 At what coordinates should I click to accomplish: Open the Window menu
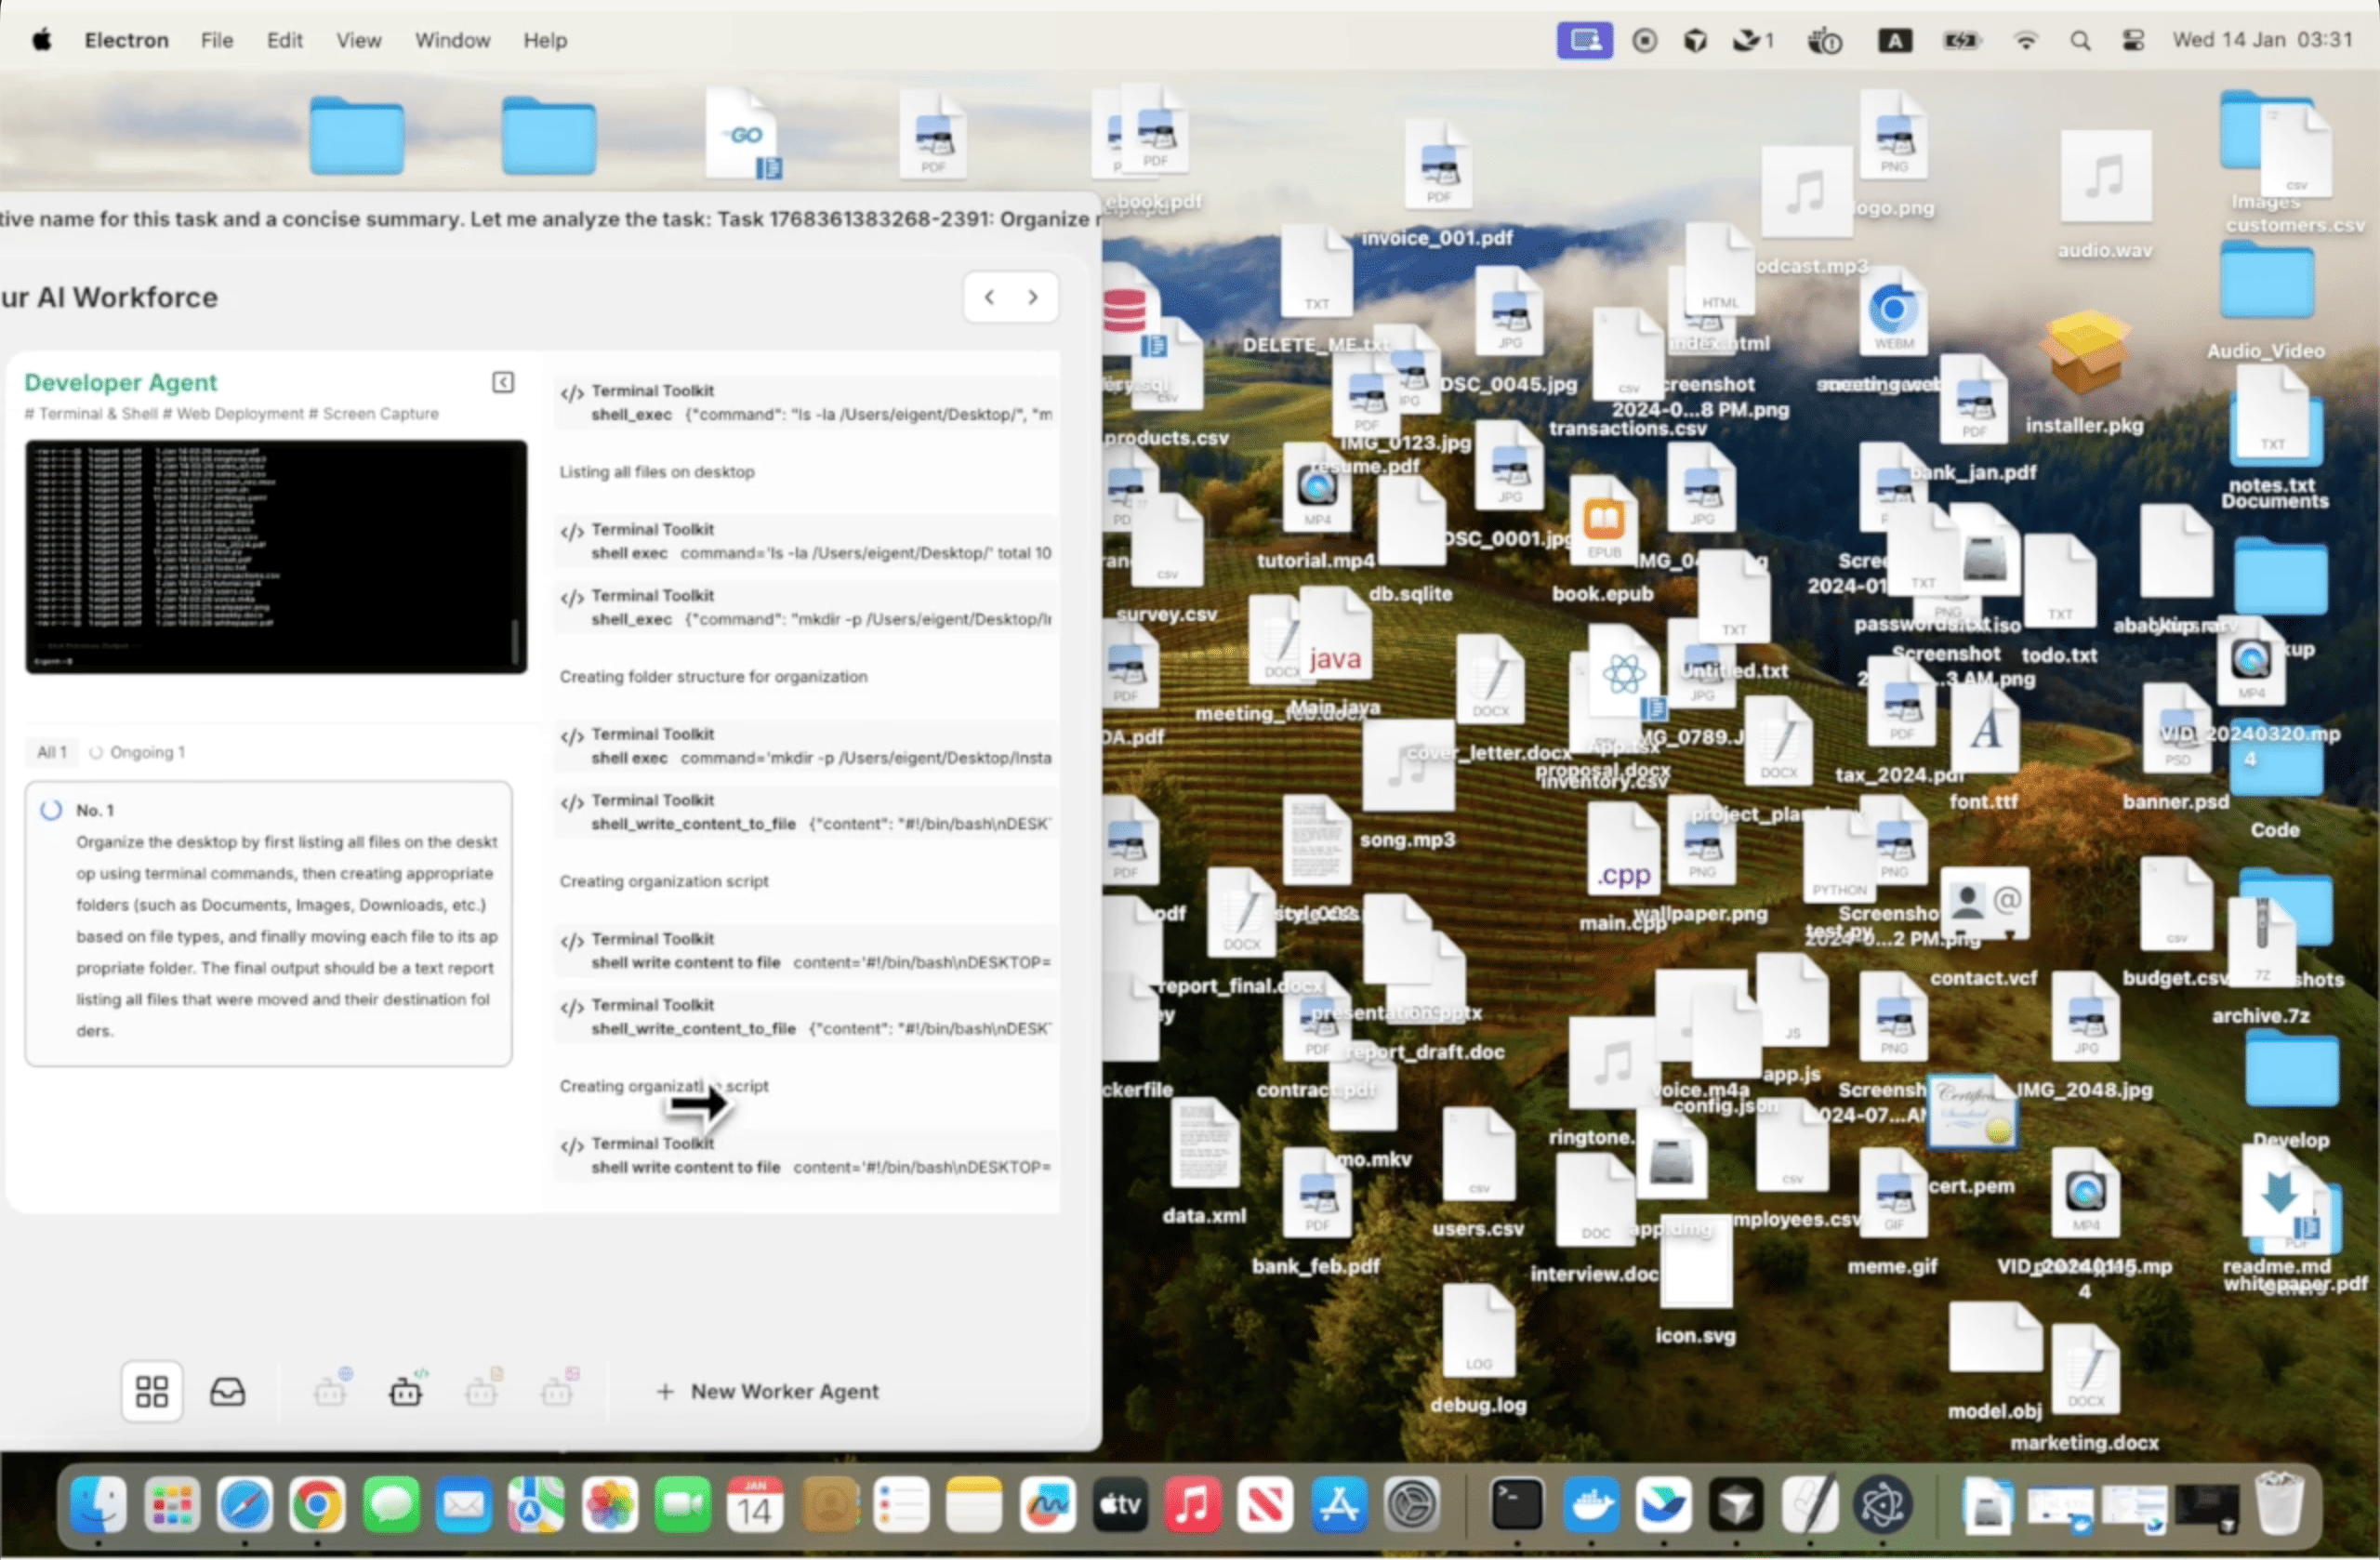click(453, 40)
